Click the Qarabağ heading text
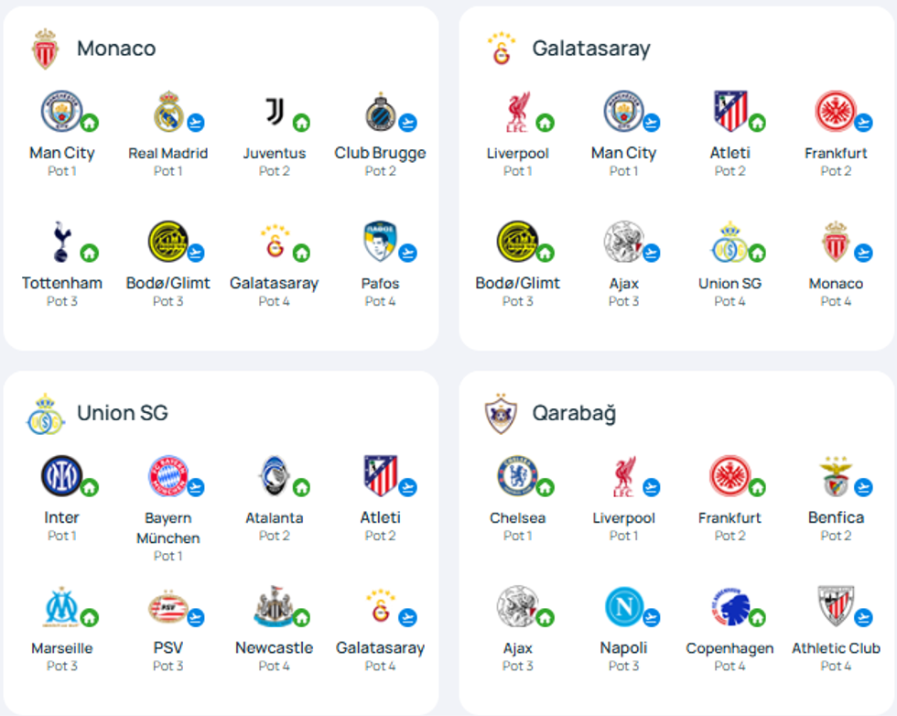This screenshot has width=897, height=716. [x=574, y=413]
